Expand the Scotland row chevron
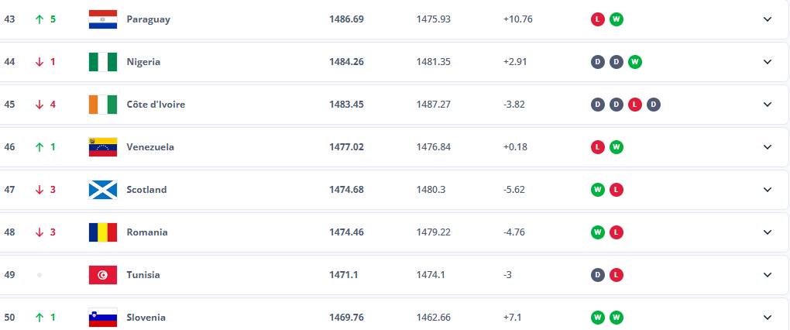The width and height of the screenshot is (790, 330). [768, 190]
